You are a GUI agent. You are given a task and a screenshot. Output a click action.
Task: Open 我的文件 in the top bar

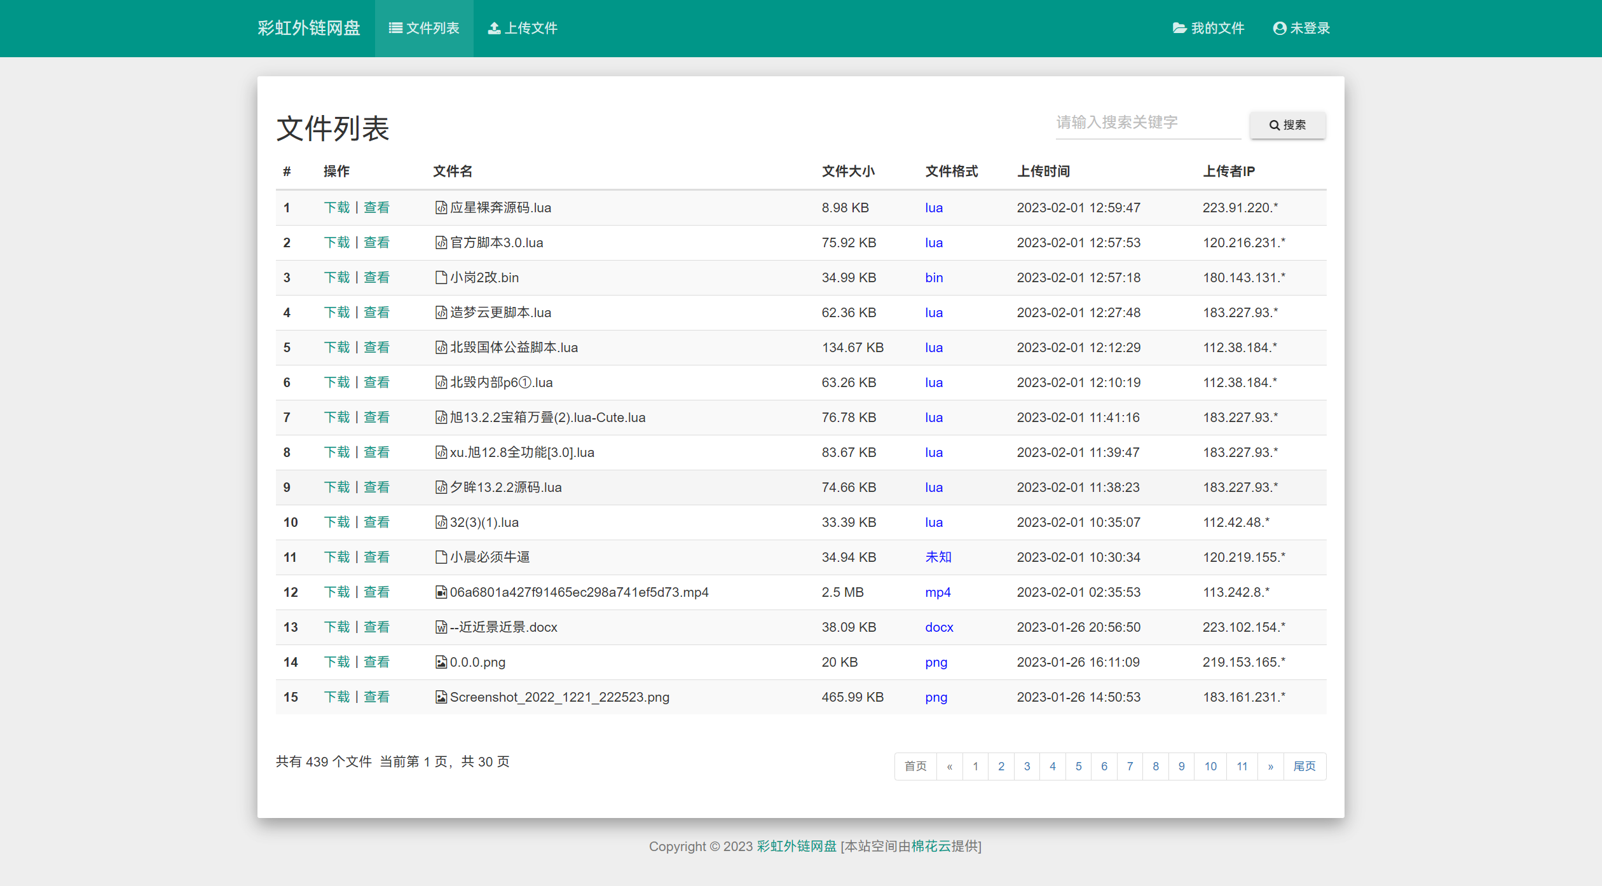tap(1208, 29)
